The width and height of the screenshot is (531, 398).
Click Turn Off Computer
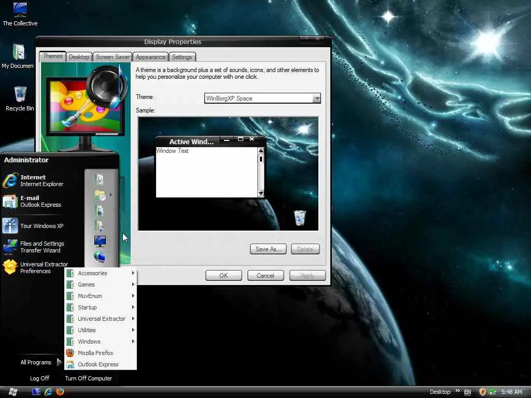[88, 378]
